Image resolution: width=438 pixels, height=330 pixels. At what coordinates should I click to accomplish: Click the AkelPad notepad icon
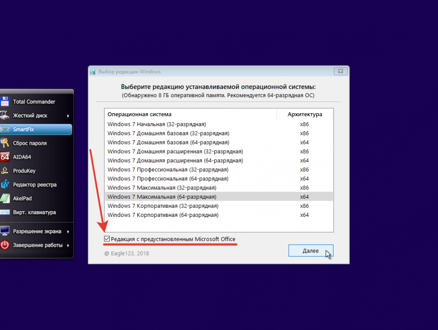[5, 199]
